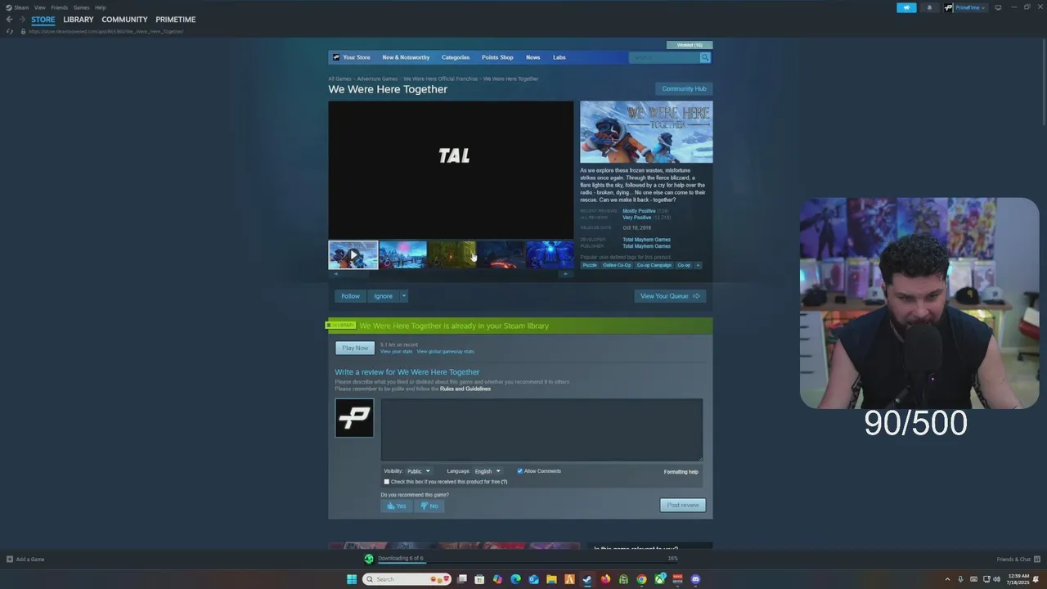Open the Friends menu

[x=59, y=7]
